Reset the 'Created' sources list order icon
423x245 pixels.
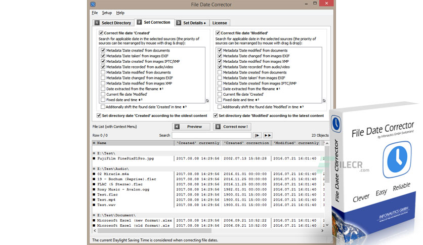pos(207,101)
